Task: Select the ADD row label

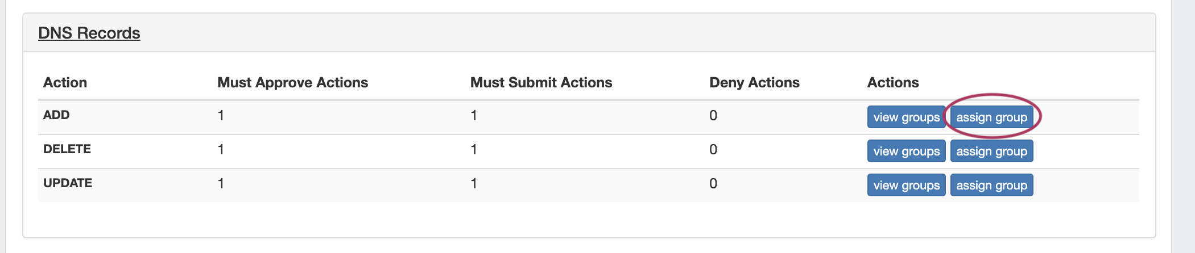Action: point(56,115)
